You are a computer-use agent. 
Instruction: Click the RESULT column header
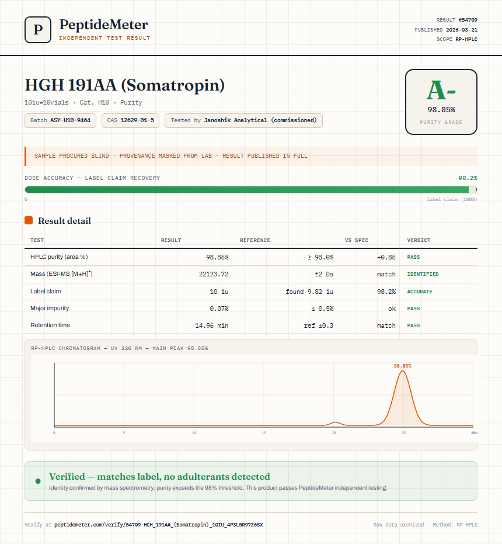(x=171, y=240)
